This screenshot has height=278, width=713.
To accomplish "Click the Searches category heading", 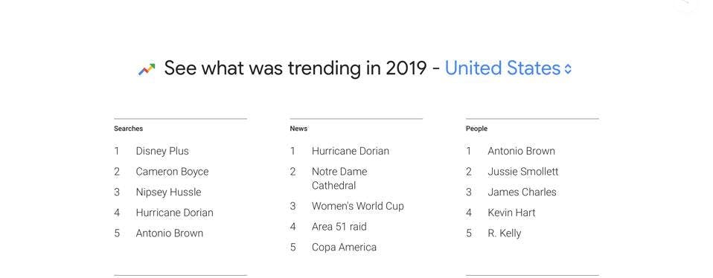I will tap(128, 129).
